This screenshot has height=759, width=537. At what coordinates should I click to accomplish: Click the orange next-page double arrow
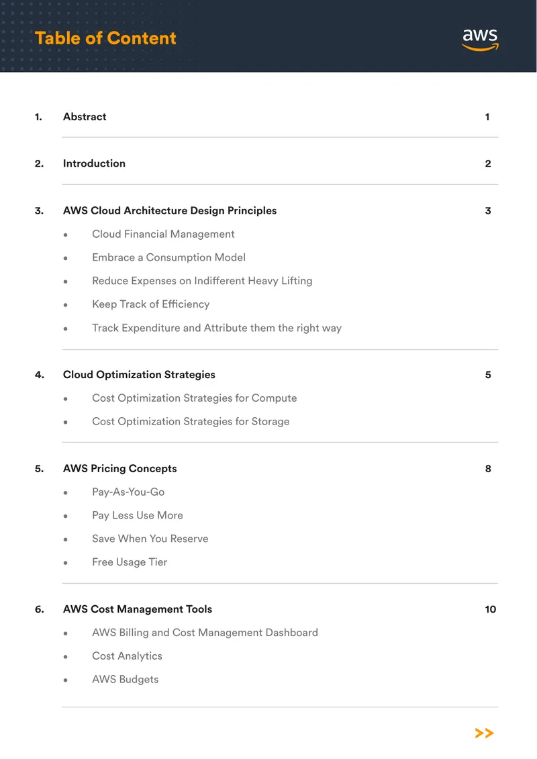coord(484,733)
